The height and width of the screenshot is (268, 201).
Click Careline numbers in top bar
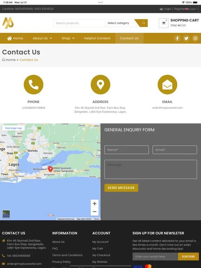(28, 9)
